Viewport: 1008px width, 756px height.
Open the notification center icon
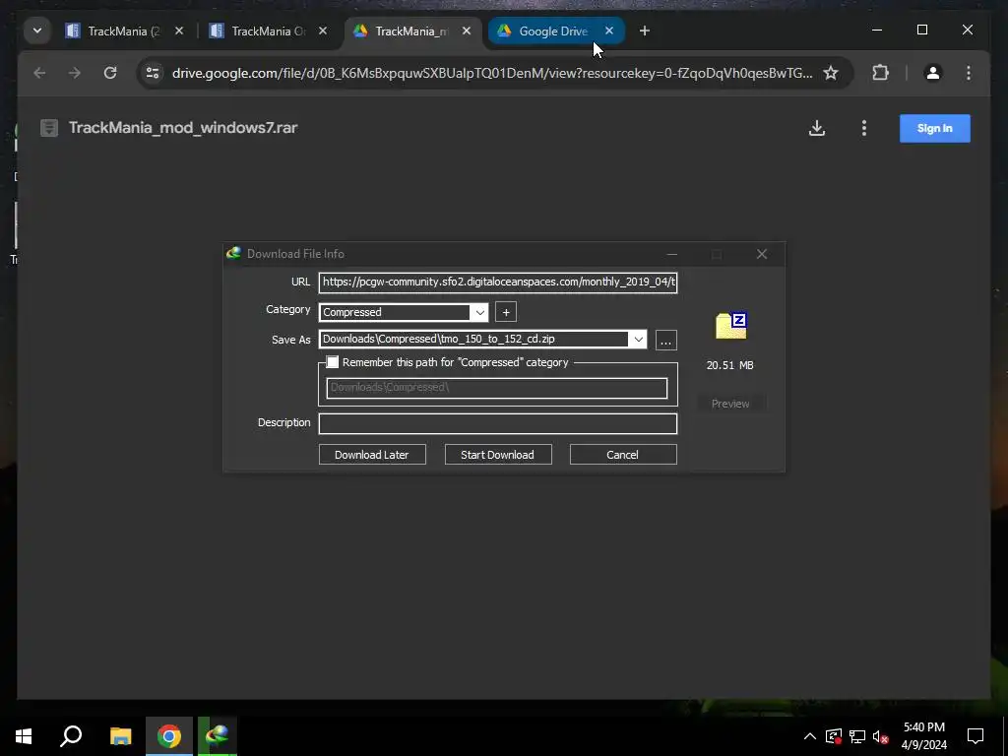pos(976,736)
